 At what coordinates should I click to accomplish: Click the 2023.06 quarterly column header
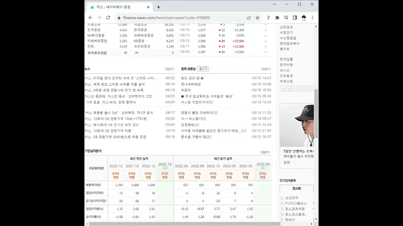(246, 166)
